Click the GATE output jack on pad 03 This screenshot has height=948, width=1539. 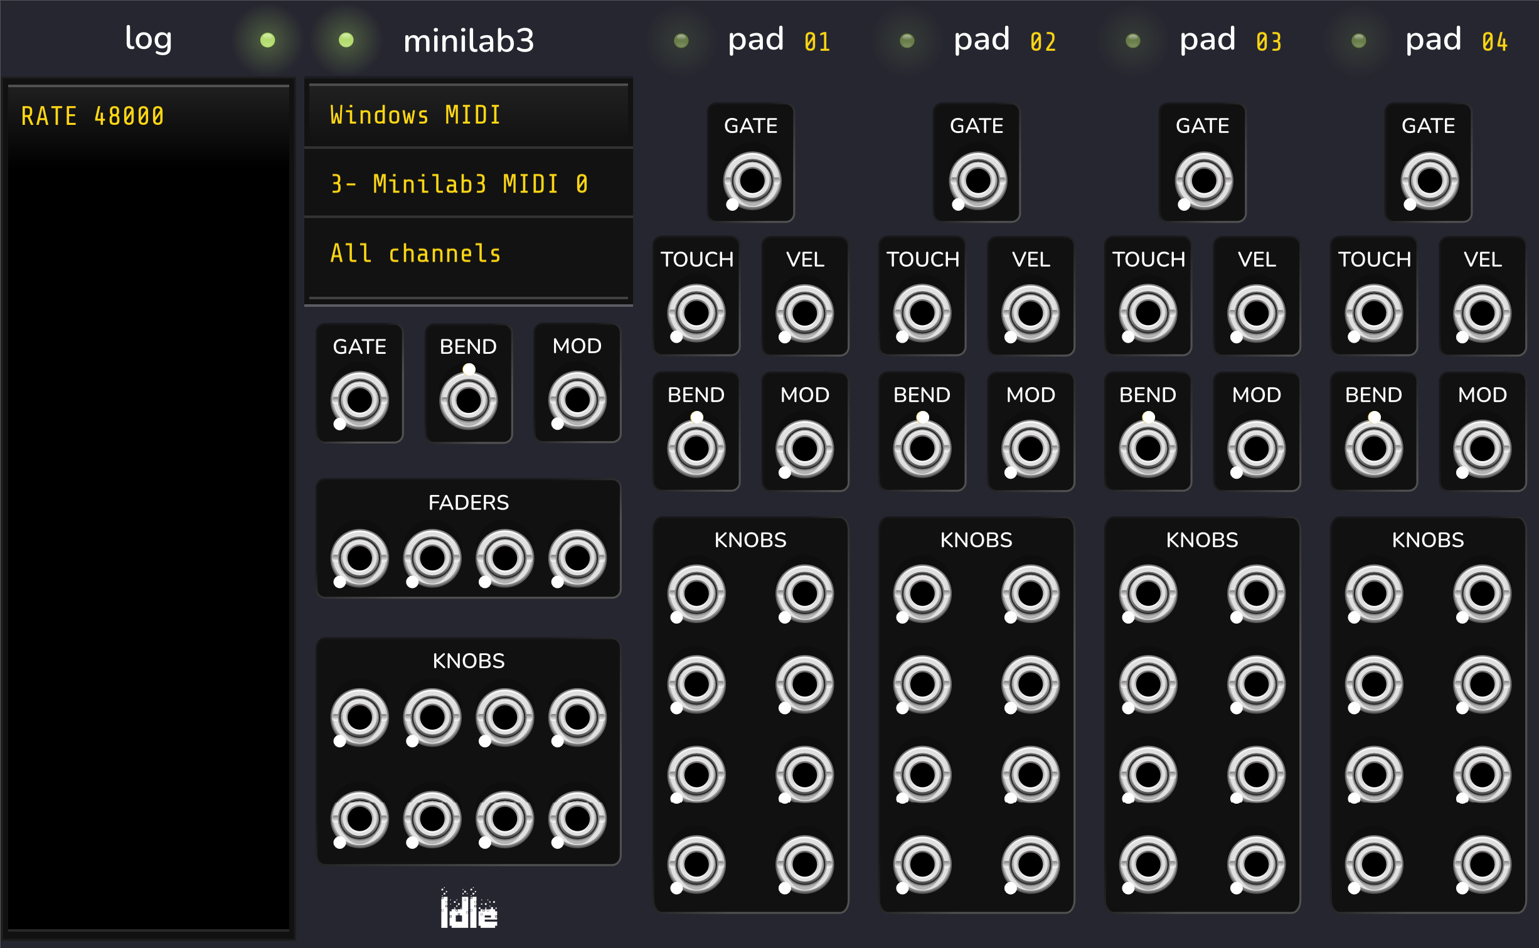tap(1201, 182)
